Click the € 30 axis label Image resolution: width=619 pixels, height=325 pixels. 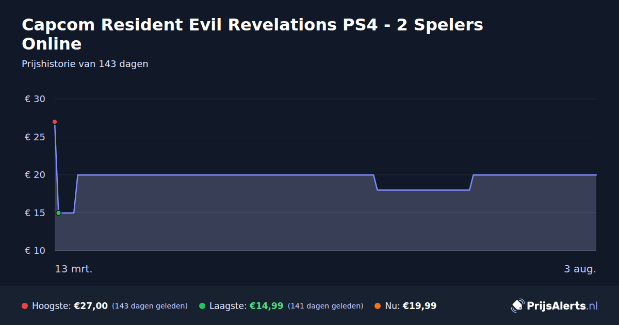[x=35, y=99]
